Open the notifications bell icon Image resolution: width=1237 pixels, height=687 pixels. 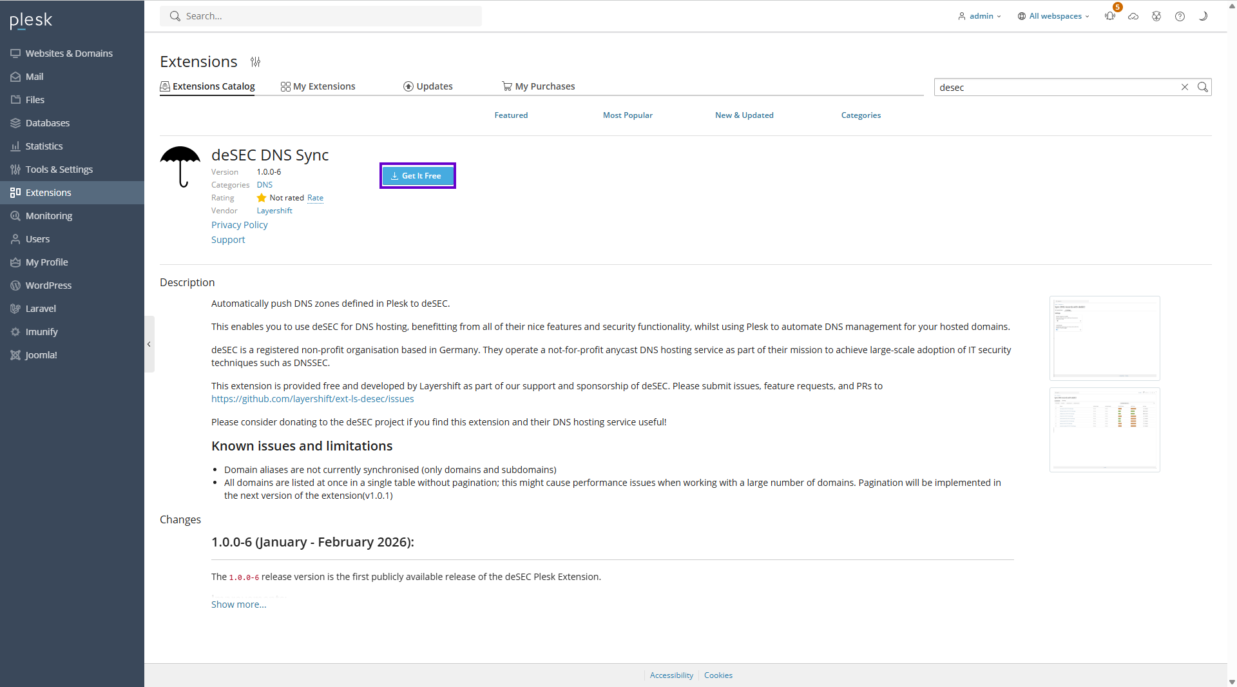point(1109,17)
